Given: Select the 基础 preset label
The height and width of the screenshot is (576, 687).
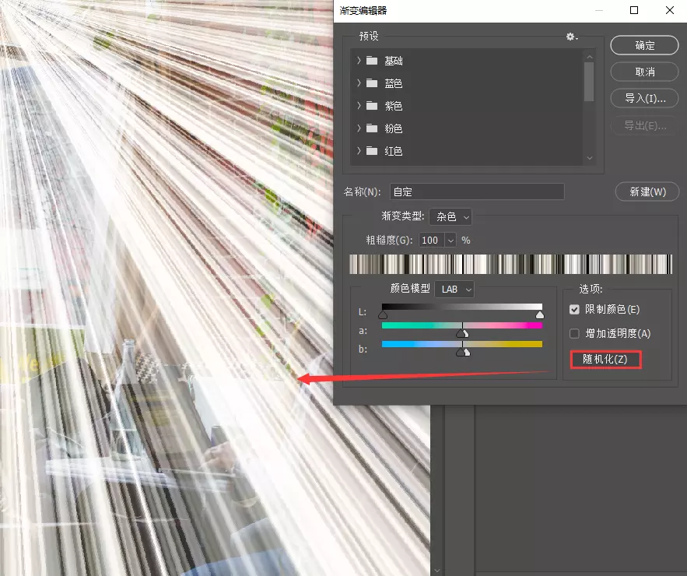Looking at the screenshot, I should coord(394,61).
